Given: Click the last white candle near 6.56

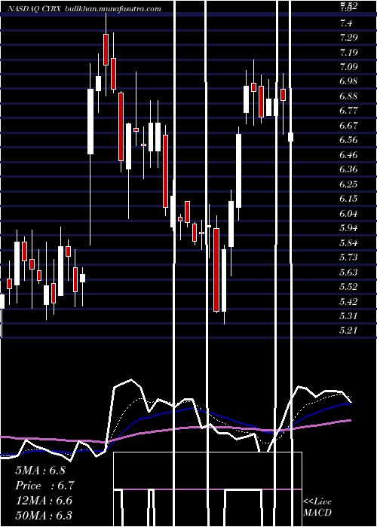Looking at the screenshot, I should click(x=291, y=137).
